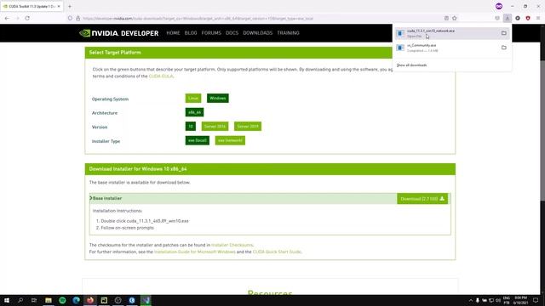Viewport: 545px width, 306px height.
Task: Open the CUDA EULA link
Action: (x=161, y=76)
